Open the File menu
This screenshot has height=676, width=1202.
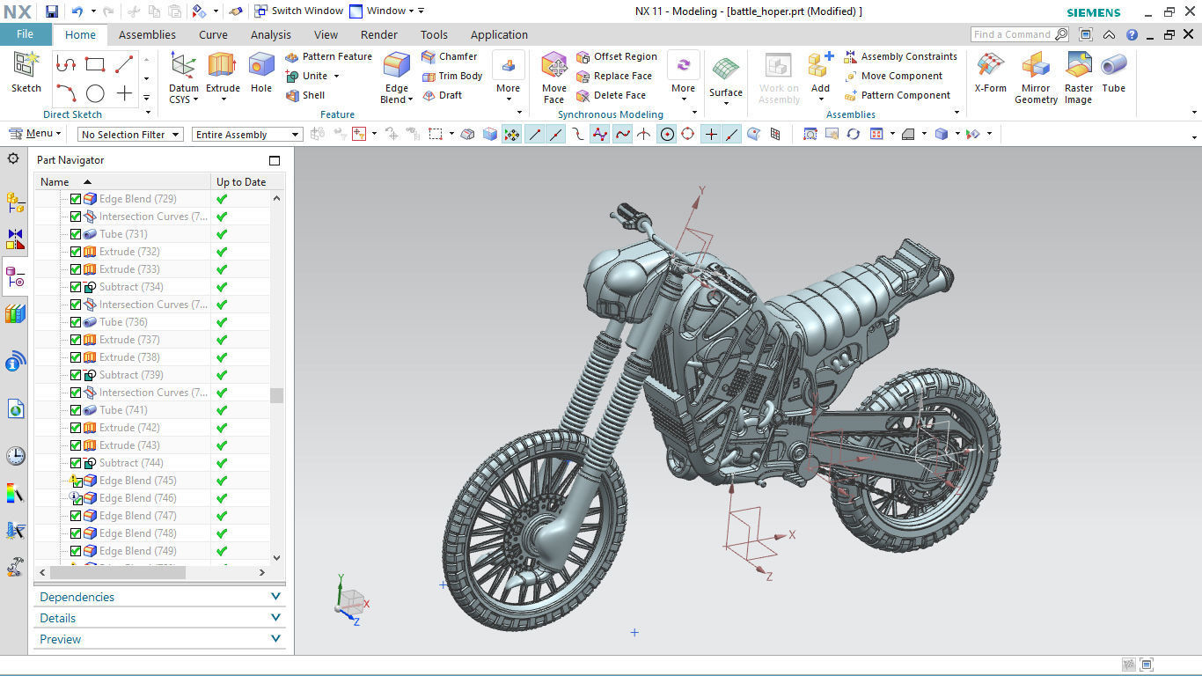(x=26, y=34)
